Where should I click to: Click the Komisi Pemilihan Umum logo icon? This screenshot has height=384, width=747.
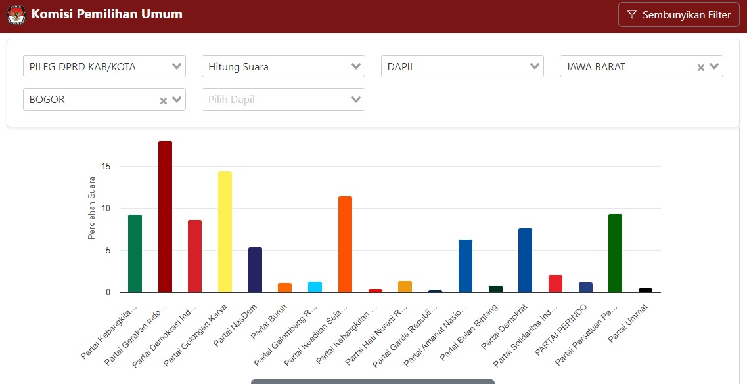pos(16,14)
